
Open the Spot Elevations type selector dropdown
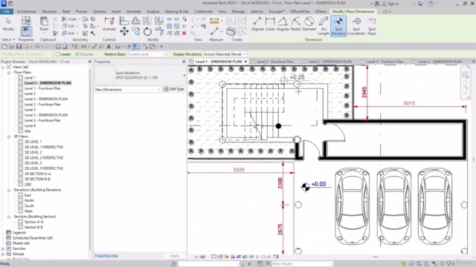[x=184, y=76]
